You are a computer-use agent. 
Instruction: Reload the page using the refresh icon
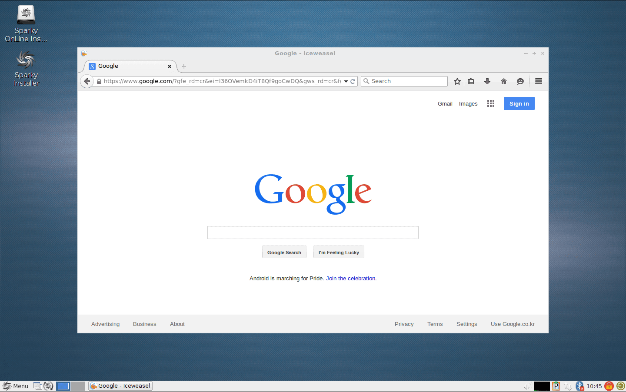353,81
